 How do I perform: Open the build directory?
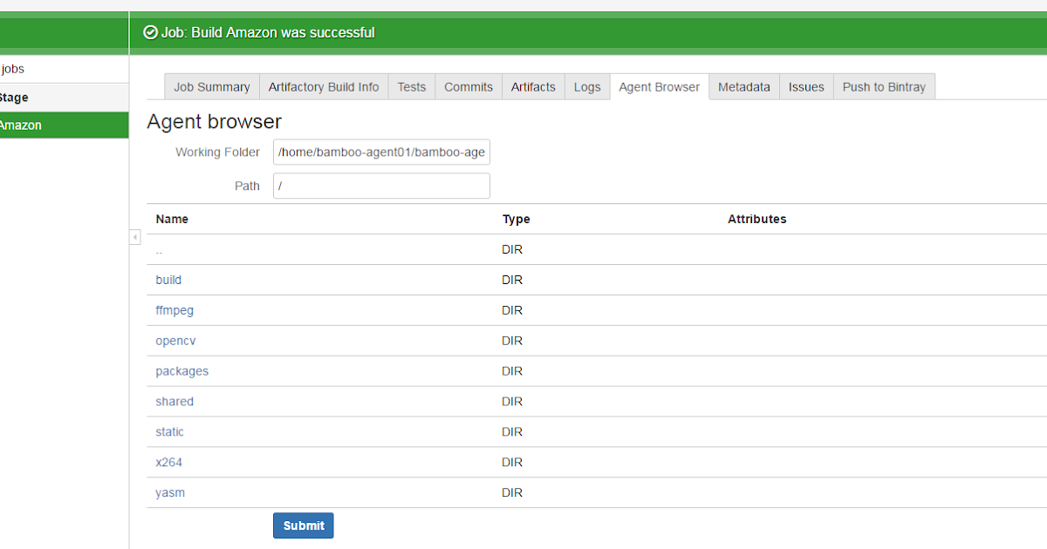coord(168,280)
